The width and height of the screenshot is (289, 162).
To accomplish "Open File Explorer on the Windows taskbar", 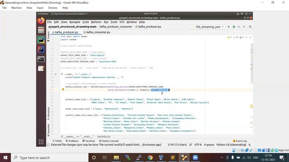I will coord(116,157).
